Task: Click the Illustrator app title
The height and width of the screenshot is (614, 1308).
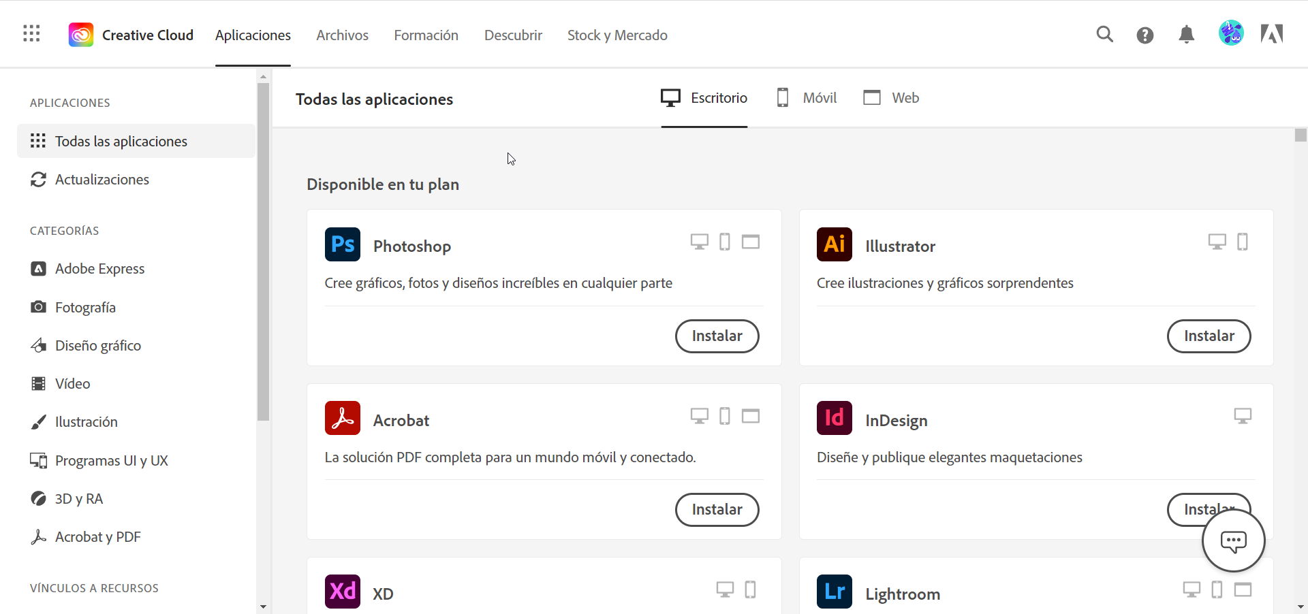Action: pos(900,246)
